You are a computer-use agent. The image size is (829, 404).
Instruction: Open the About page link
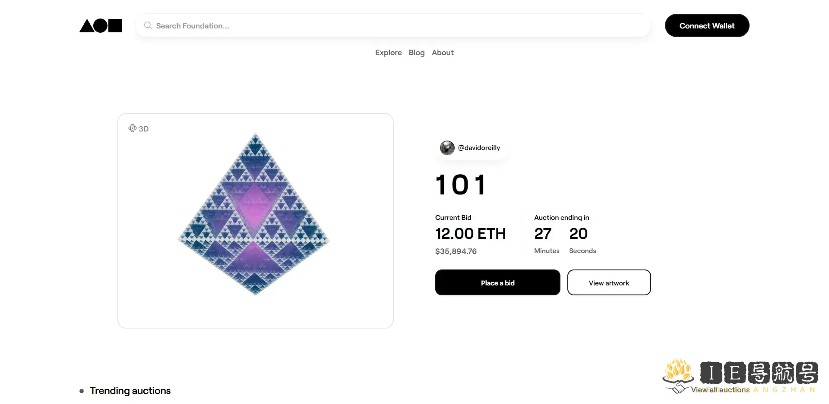point(443,53)
